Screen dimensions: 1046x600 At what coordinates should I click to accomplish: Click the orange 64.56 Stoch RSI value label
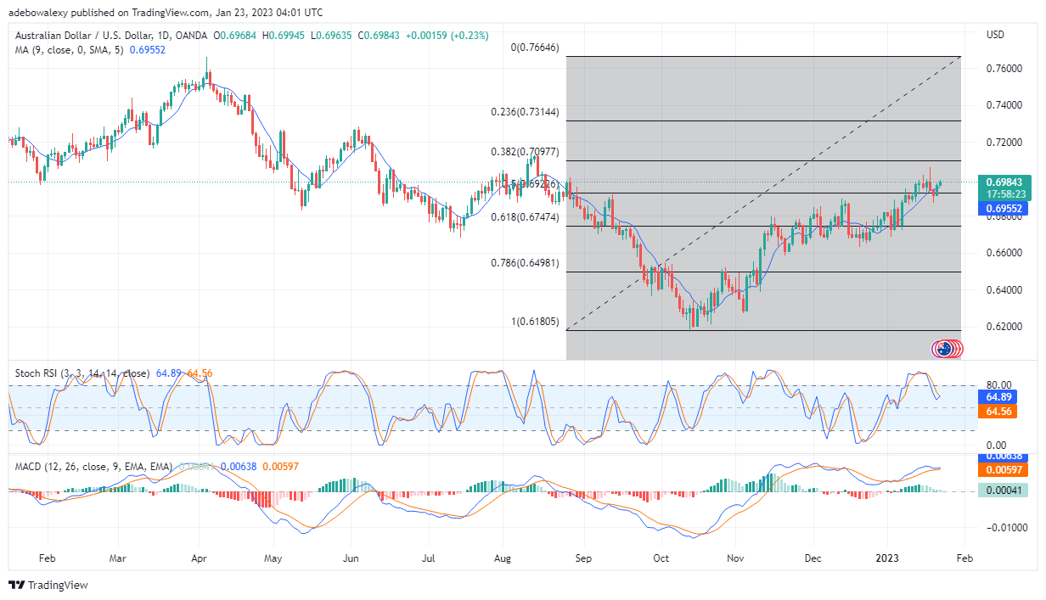[996, 412]
